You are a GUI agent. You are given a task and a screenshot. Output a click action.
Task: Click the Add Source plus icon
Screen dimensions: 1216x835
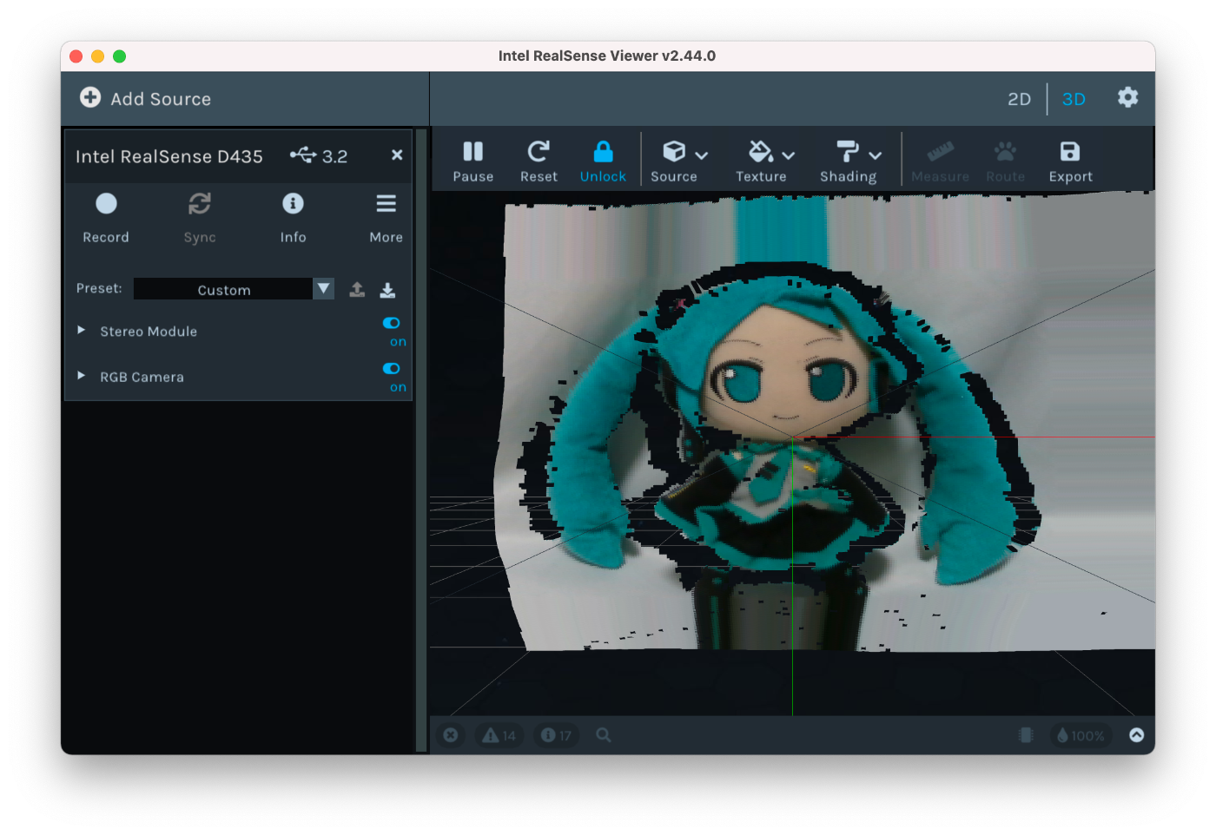(90, 97)
